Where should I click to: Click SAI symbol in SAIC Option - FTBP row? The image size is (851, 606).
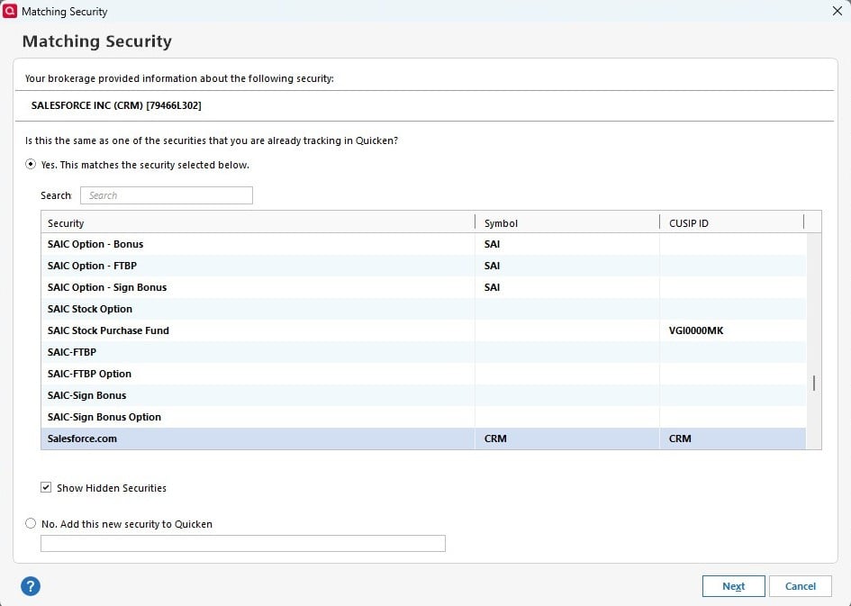point(493,266)
